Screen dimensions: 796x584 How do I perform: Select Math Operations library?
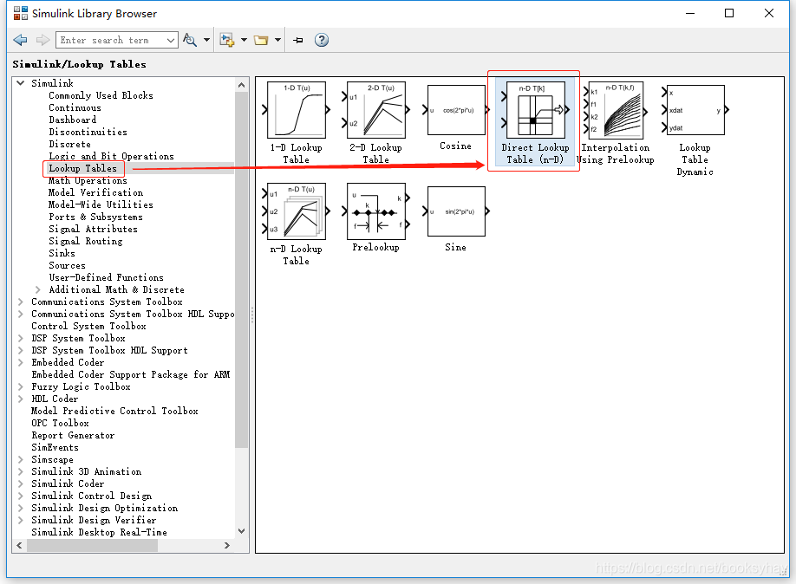[88, 180]
